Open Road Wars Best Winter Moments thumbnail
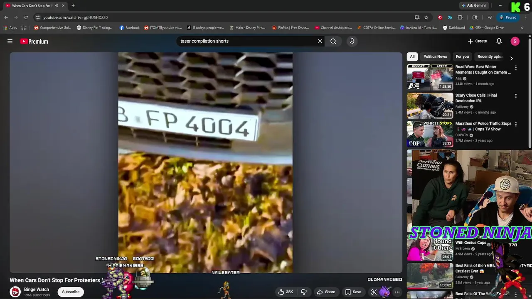This screenshot has width=532, height=299. [x=430, y=77]
